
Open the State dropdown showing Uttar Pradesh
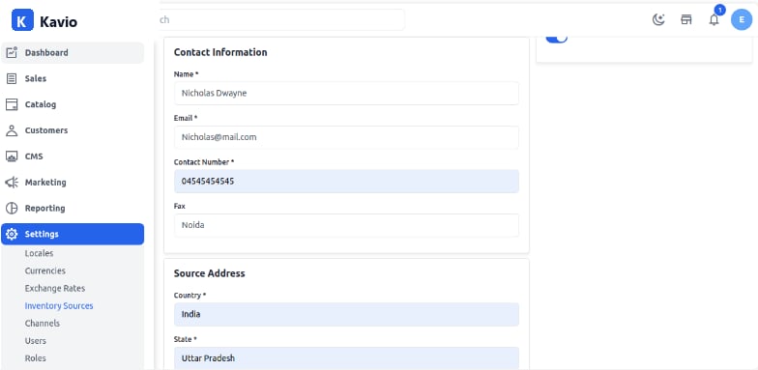346,358
